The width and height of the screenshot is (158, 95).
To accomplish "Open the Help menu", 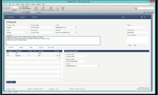I will click(x=43, y=4).
